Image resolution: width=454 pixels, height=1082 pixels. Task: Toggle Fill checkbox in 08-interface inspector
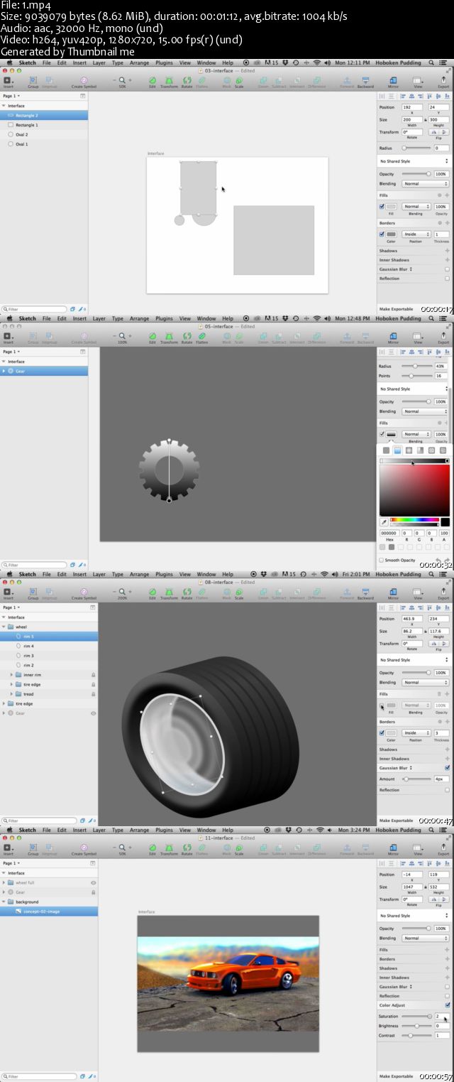382,705
